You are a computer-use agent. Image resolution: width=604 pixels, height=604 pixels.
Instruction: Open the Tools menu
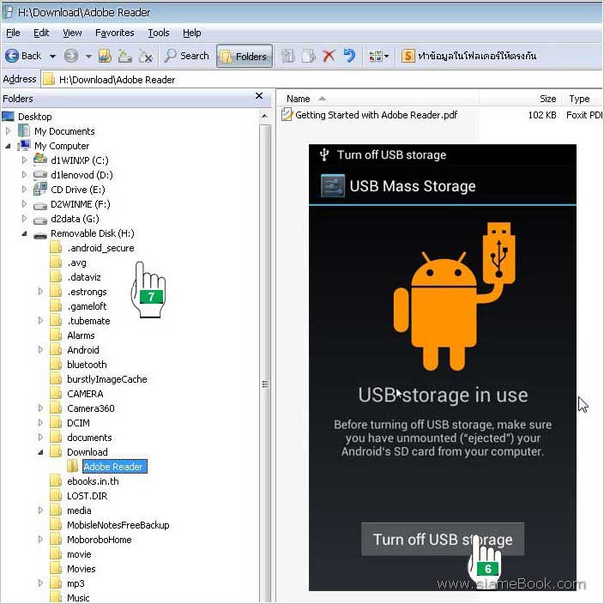159,33
